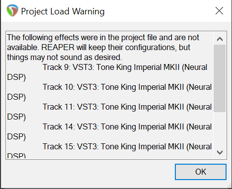Click the vertical scrollbar thumb
Image resolution: width=232 pixels, height=189 pixels.
tap(220, 78)
